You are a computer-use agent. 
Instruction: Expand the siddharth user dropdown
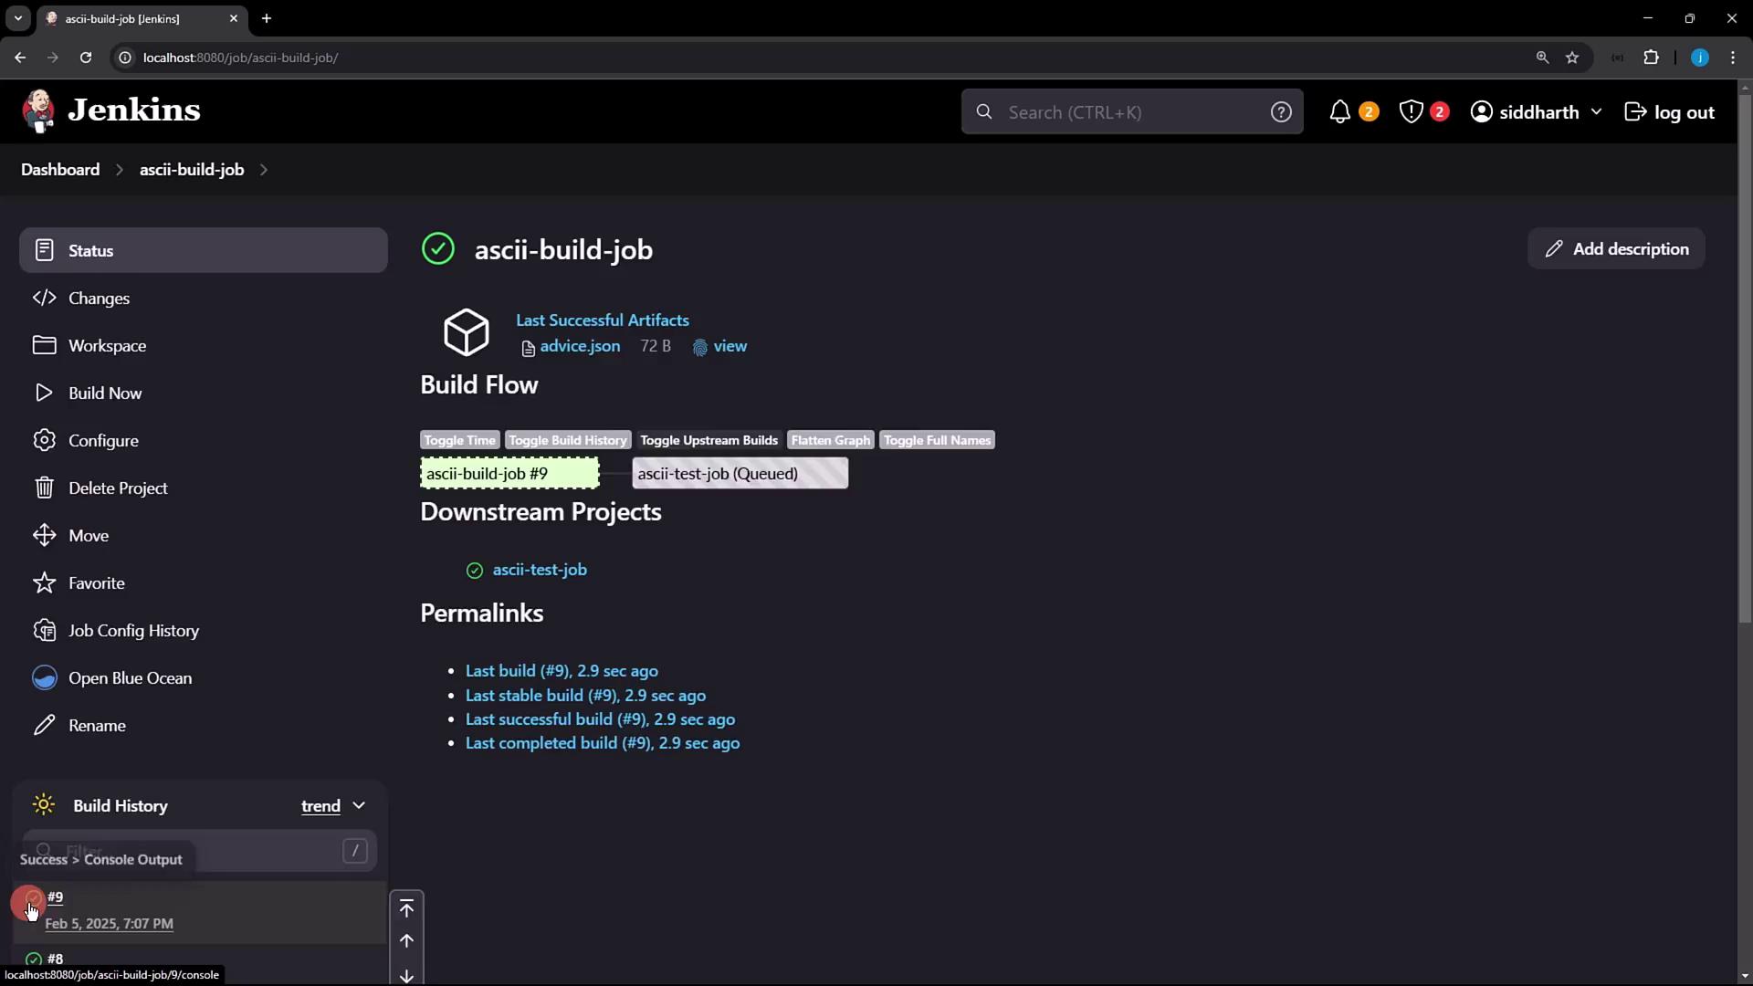point(1596,112)
